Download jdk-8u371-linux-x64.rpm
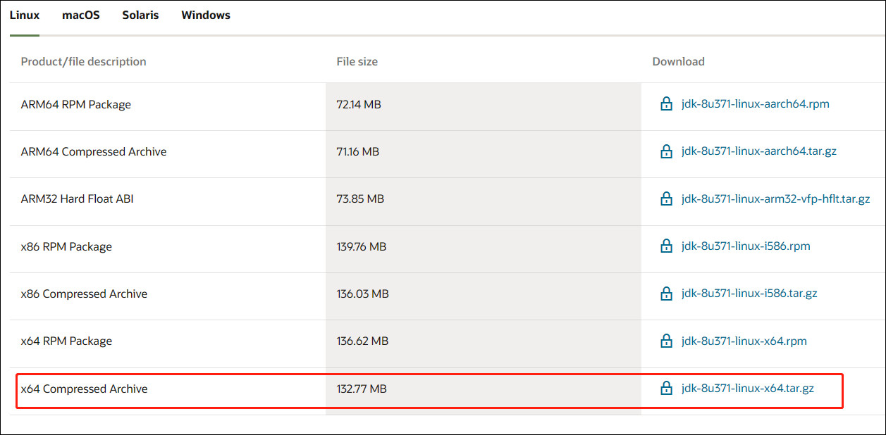 click(744, 341)
